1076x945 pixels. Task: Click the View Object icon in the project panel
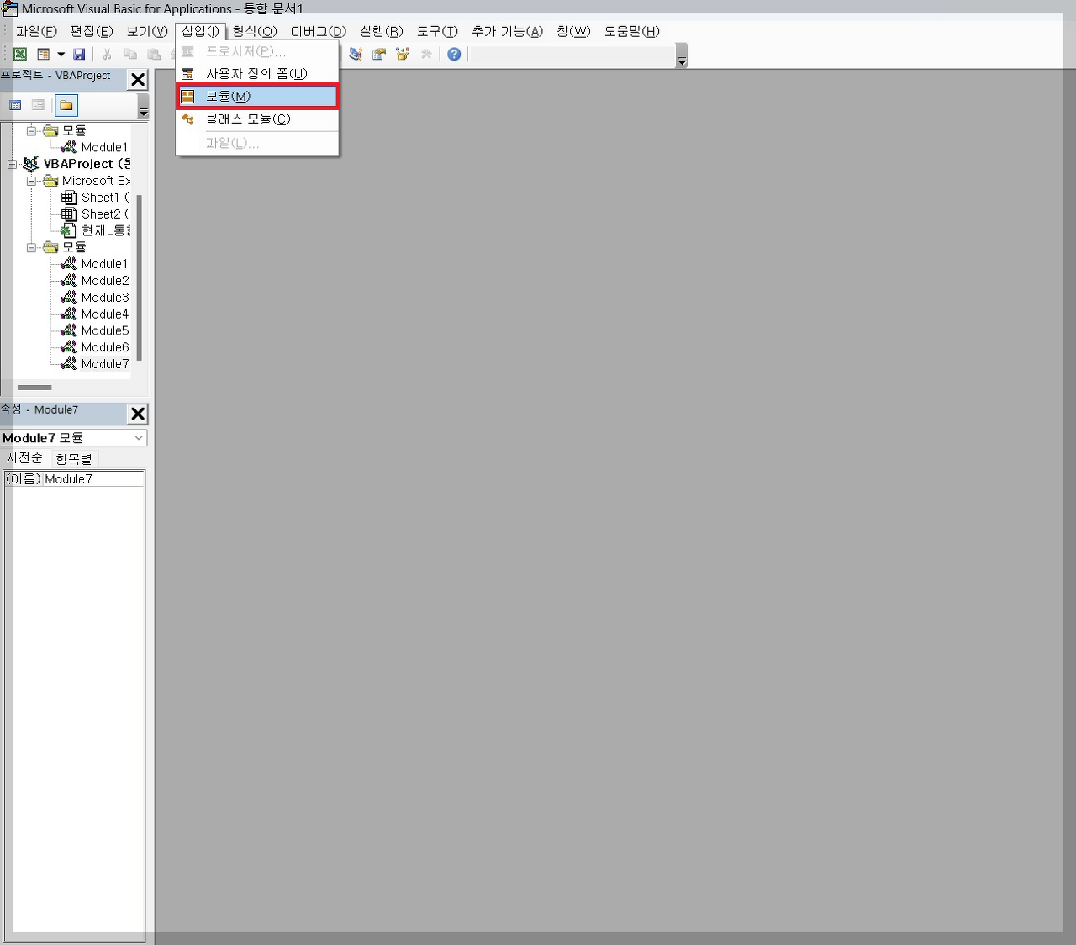point(38,105)
